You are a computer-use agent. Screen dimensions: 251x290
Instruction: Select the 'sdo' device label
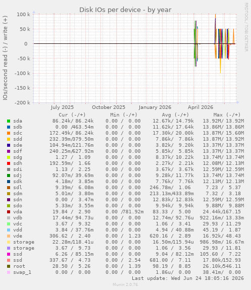pos(18,206)
